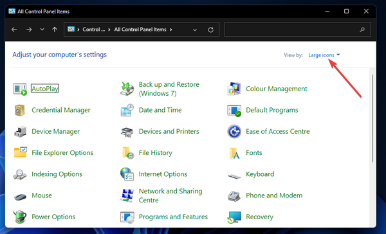The width and height of the screenshot is (386, 234).
Task: Open the File Explorer Options folder icon
Action: 20,152
